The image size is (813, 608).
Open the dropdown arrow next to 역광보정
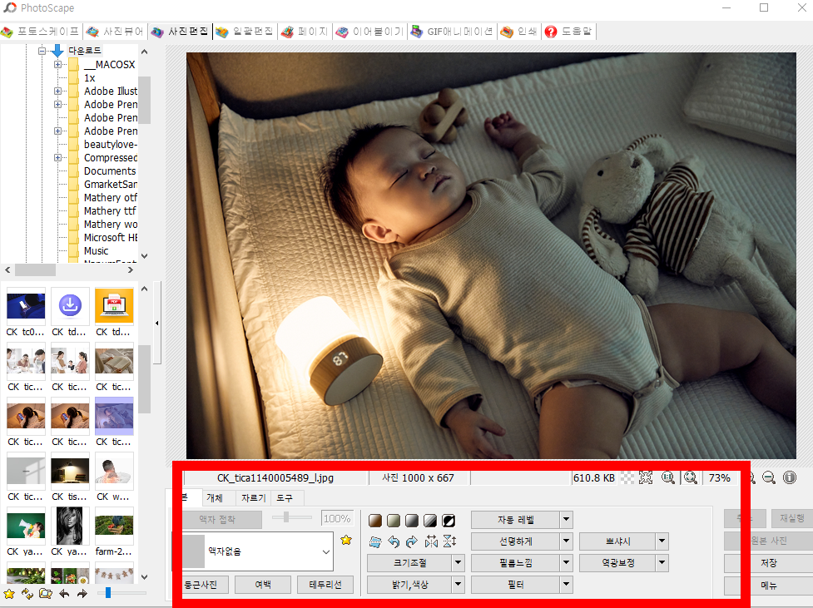tap(662, 563)
